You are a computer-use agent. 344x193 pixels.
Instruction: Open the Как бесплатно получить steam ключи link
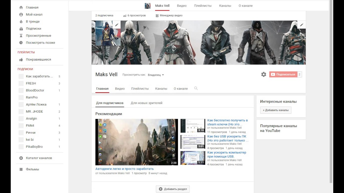point(227,122)
